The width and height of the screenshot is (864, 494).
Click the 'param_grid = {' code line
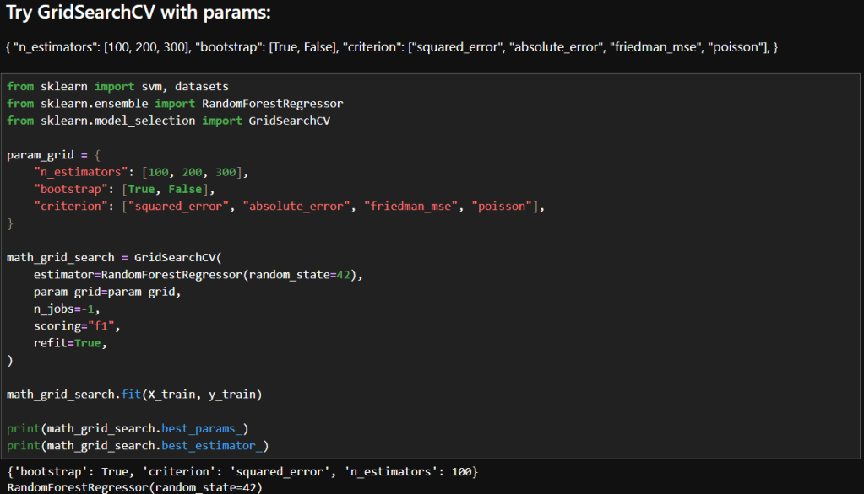click(x=53, y=155)
